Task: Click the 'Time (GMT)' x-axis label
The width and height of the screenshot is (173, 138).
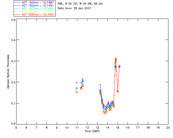Action: 92,131
